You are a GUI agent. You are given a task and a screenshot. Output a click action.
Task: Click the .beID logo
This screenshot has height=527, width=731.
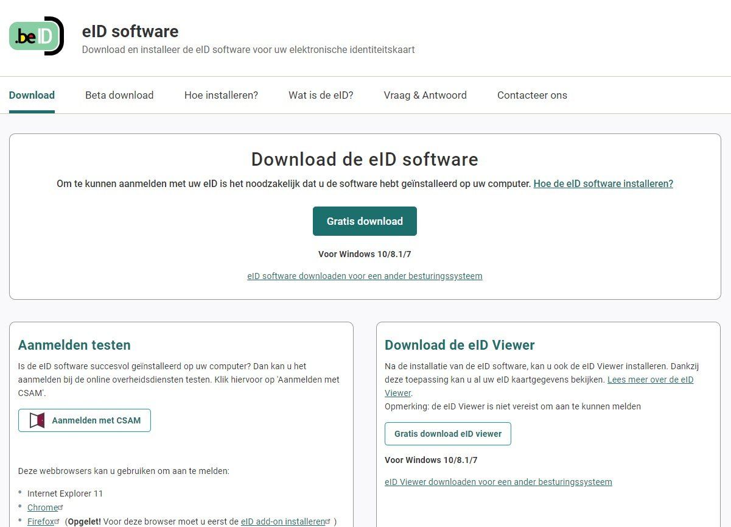(37, 36)
